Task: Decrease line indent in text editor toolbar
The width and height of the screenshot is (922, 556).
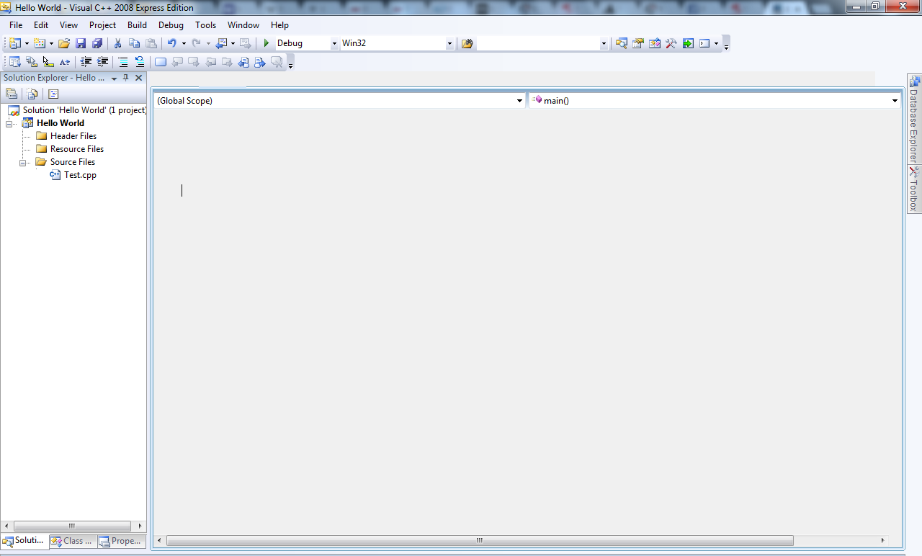Action: (86, 62)
